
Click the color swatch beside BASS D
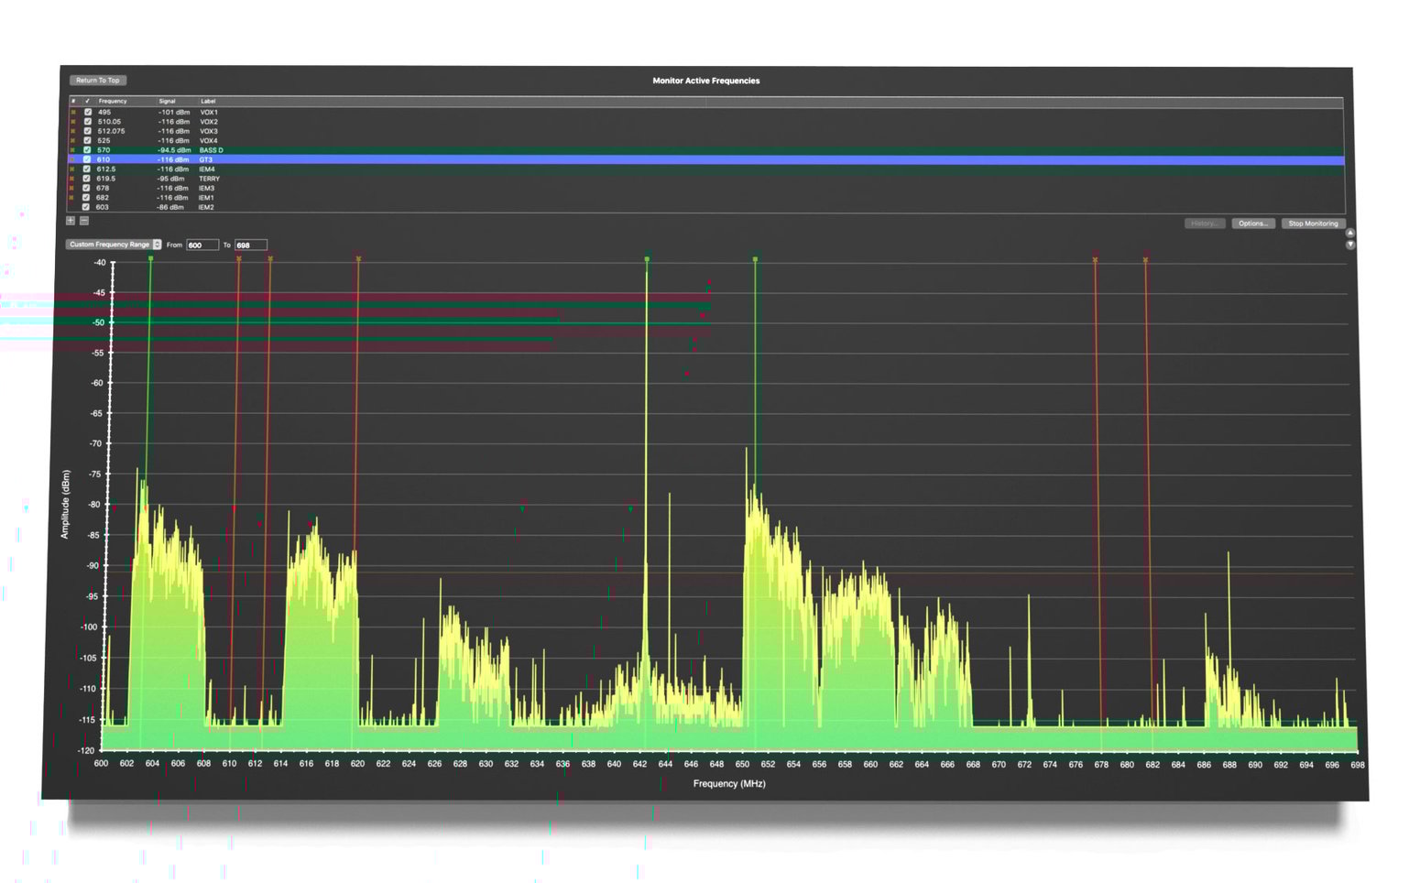click(x=72, y=149)
